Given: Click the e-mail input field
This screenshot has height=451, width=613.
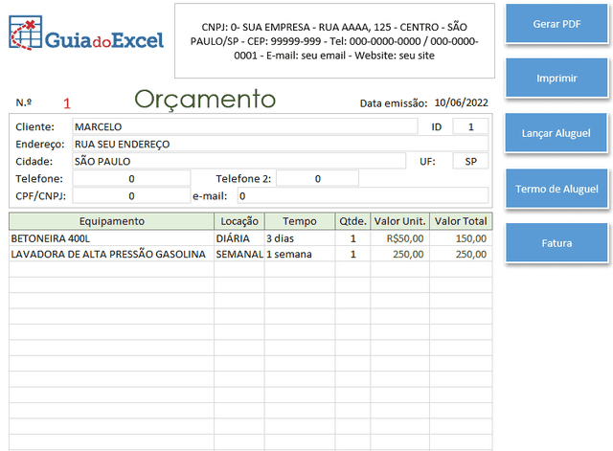Looking at the screenshot, I should [x=363, y=195].
